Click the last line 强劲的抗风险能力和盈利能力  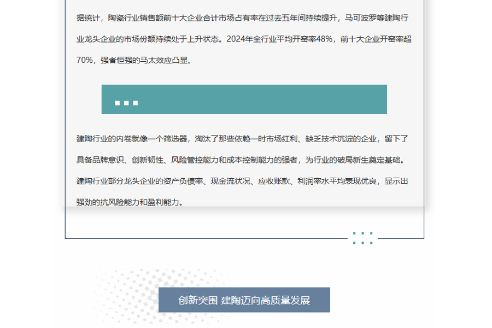coord(129,202)
